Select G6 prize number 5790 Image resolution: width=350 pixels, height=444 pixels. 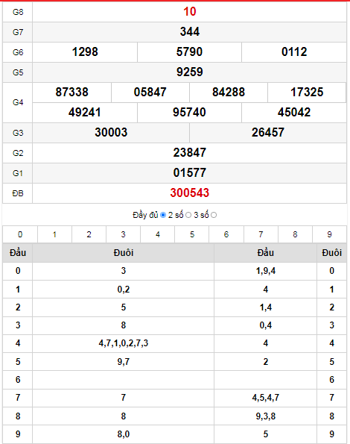(189, 51)
